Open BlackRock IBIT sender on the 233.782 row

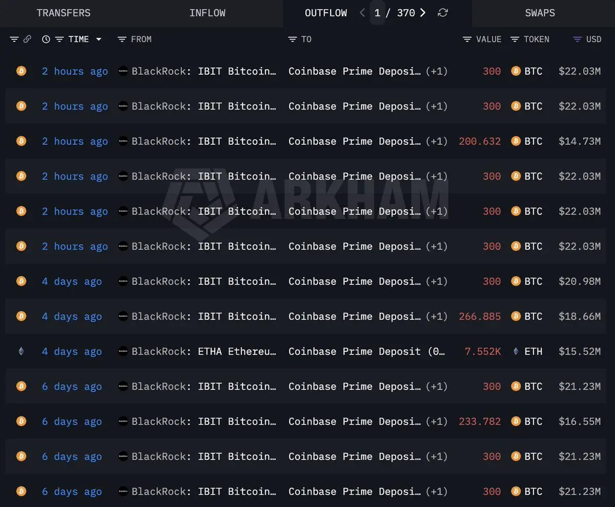(204, 422)
